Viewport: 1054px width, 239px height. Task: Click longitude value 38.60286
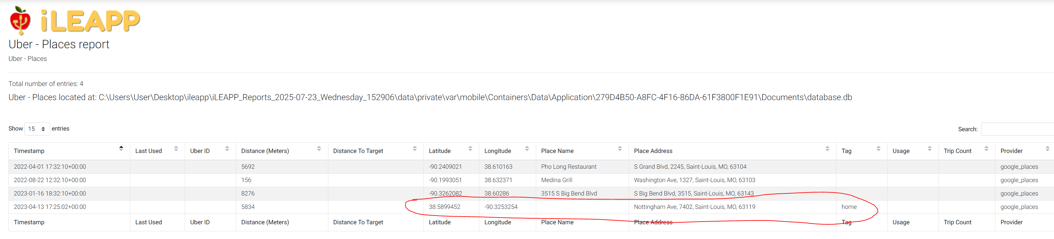[497, 193]
